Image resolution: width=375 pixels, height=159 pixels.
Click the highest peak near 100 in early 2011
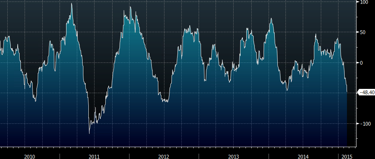[x=71, y=3]
